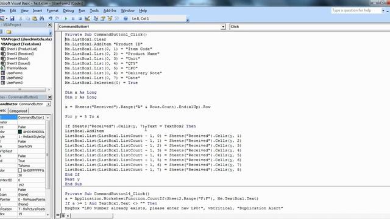Open Project Explorer toolbar icon
This screenshot has width=390, height=219.
click(x=96, y=19)
